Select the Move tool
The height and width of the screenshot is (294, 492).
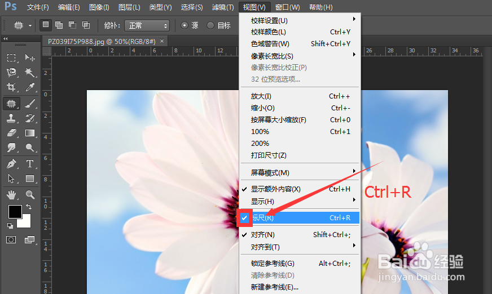pyautogui.click(x=30, y=57)
